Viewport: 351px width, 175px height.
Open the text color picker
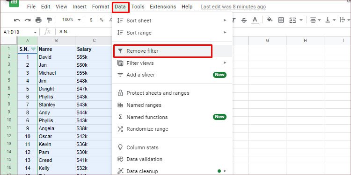tap(255, 20)
